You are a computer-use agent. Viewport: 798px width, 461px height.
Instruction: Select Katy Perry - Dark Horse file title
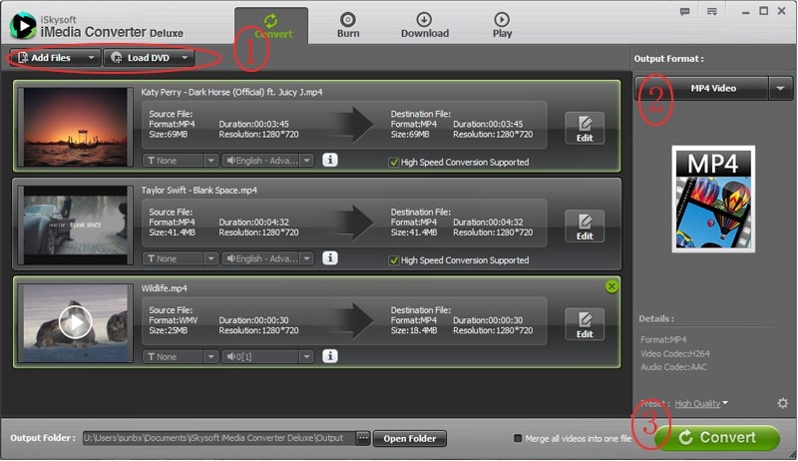[x=231, y=92]
